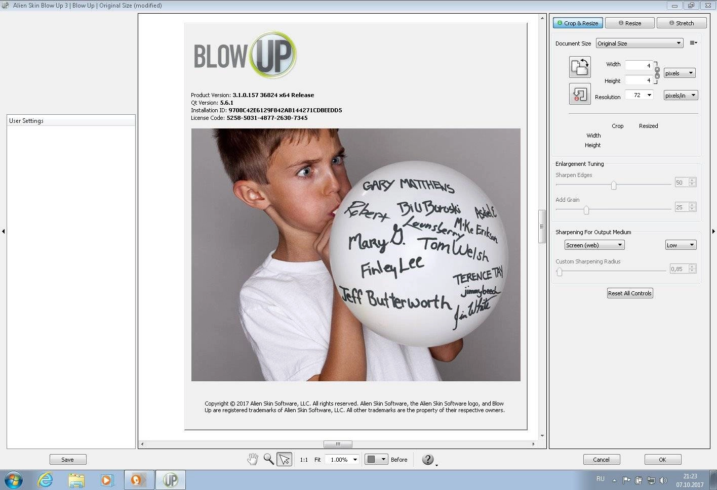Launch Internet Explorer from taskbar

45,480
